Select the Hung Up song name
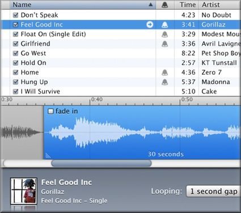241x213 pixels. (34, 82)
